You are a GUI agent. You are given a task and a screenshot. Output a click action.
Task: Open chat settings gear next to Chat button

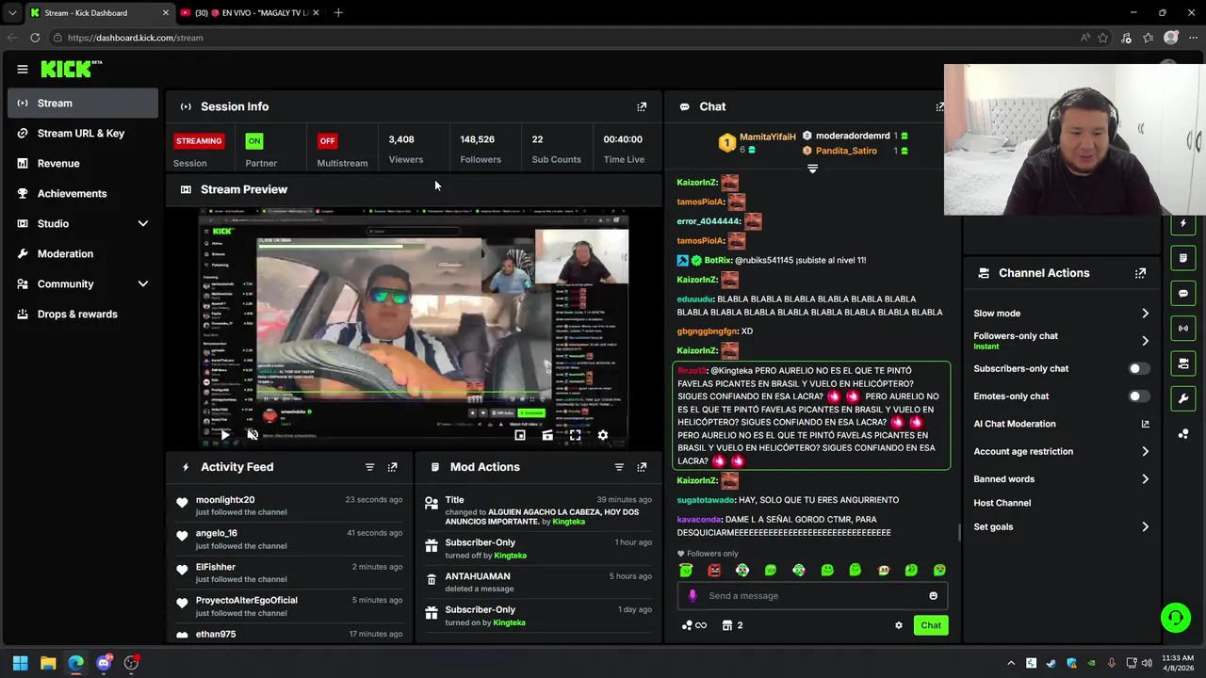[x=898, y=625]
